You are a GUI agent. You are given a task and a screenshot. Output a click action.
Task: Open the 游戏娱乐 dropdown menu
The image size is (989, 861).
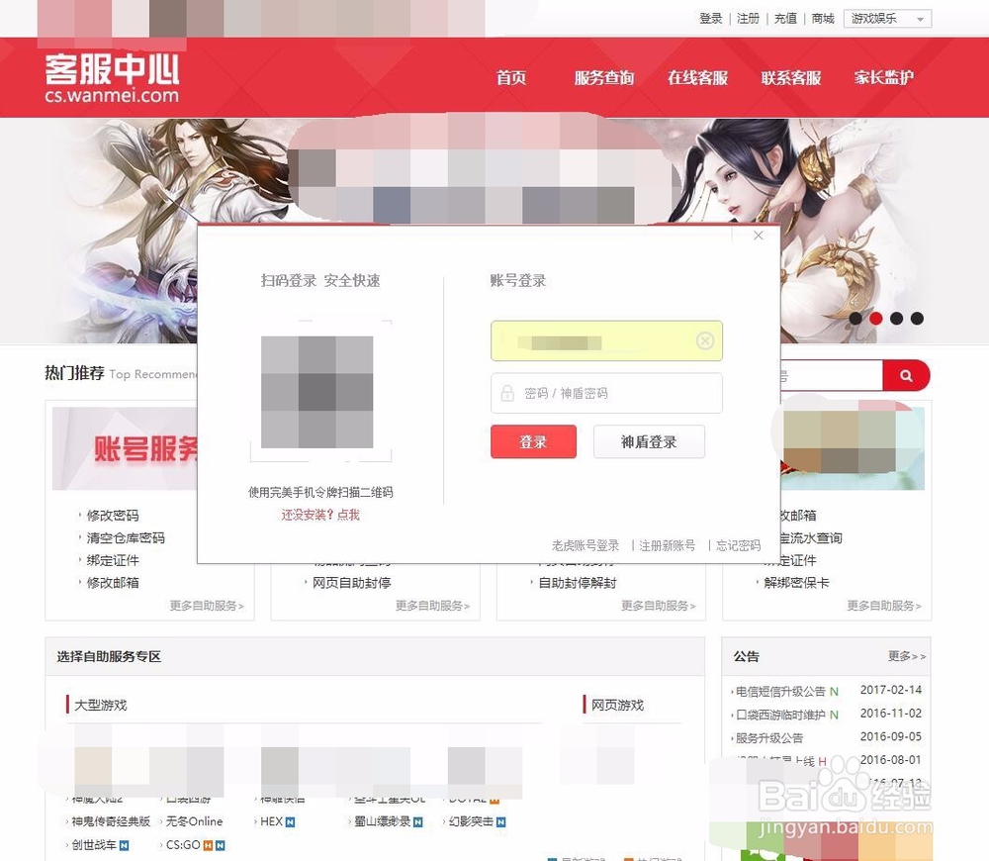tap(887, 18)
